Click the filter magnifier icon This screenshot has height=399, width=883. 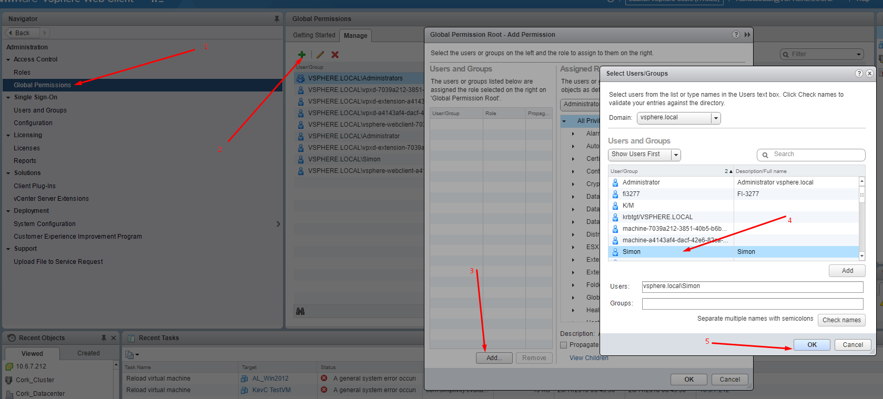(x=786, y=54)
